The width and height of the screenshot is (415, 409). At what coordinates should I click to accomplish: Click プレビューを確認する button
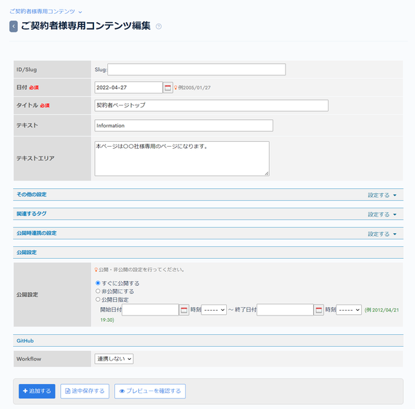(x=150, y=391)
